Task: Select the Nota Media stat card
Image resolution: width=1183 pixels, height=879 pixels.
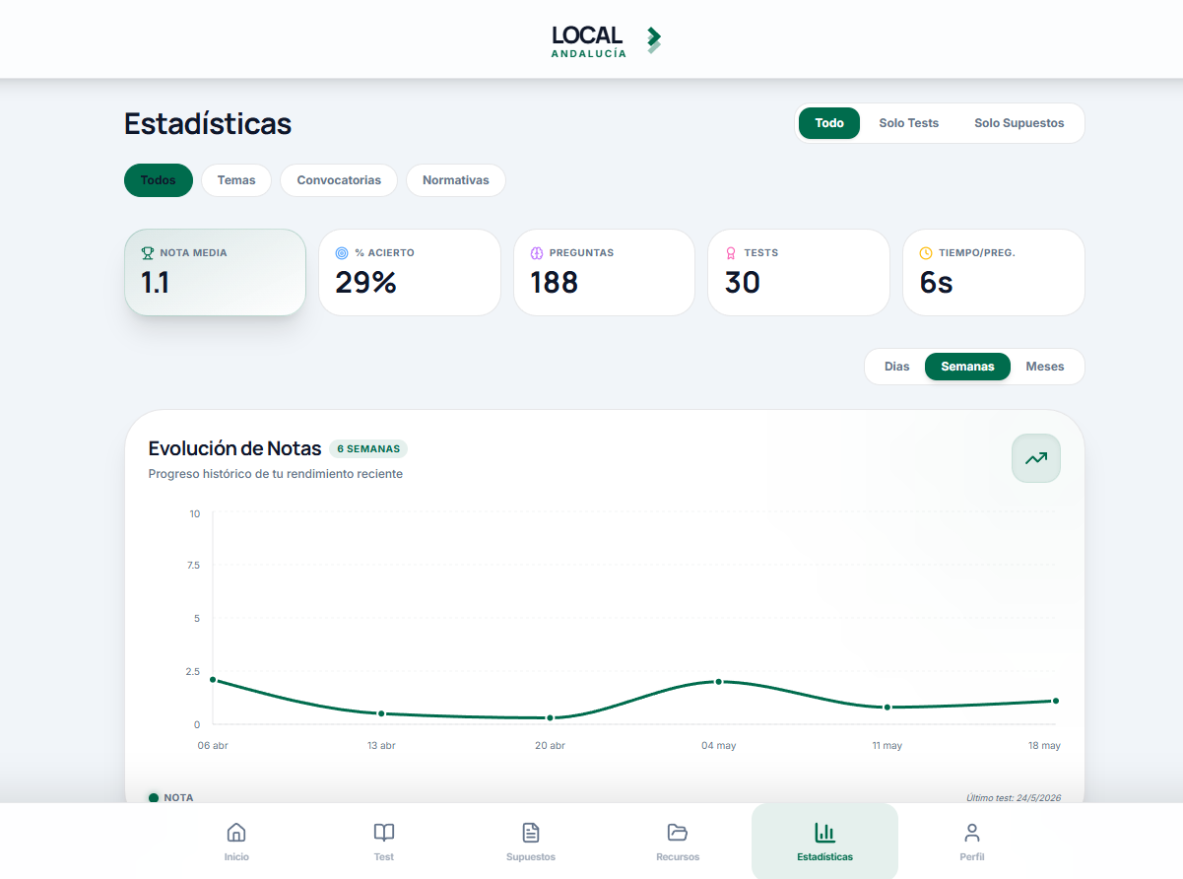Action: pyautogui.click(x=215, y=273)
